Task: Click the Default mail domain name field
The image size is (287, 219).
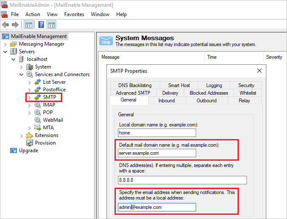Action: pos(157,153)
